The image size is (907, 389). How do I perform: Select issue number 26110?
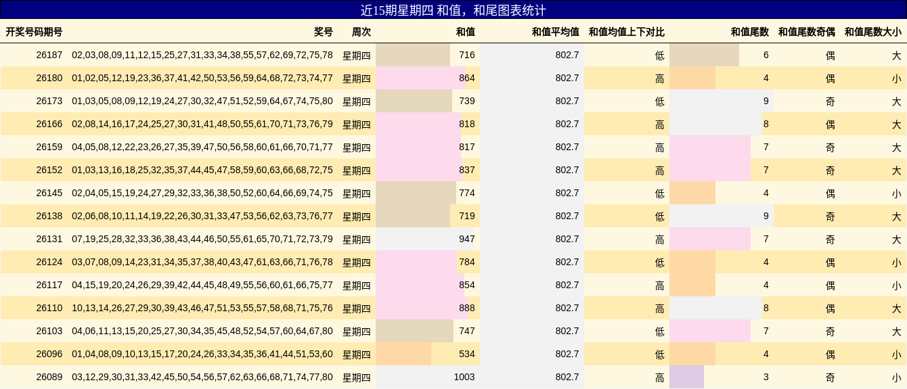[x=49, y=308]
